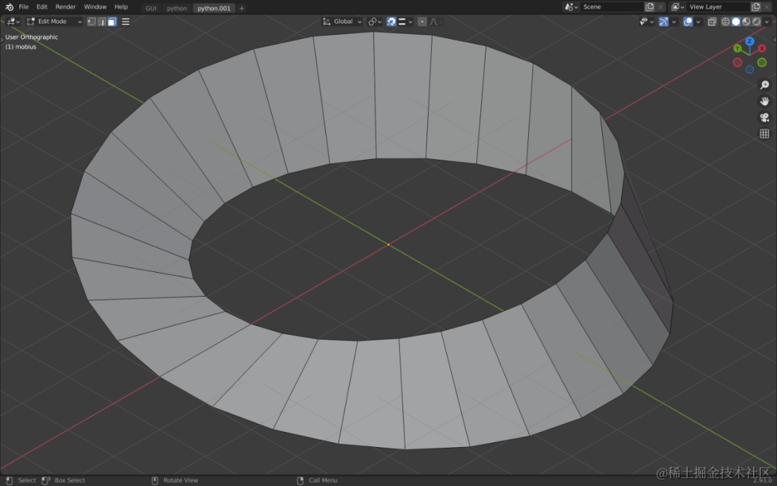The image size is (777, 486).
Task: Click the 3D cursor at origin
Action: (x=388, y=245)
